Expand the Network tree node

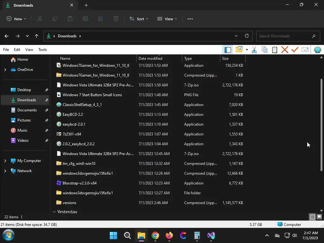click(5, 171)
